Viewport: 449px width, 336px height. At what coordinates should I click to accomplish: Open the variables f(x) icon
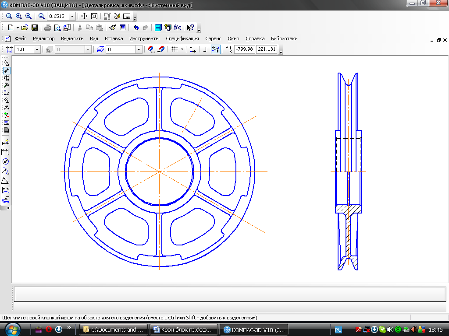point(178,28)
